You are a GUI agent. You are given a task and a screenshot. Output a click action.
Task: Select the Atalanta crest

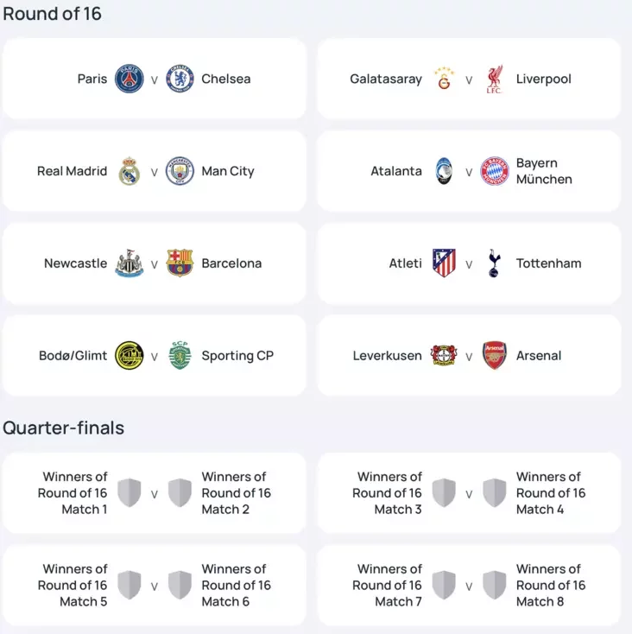click(x=444, y=171)
